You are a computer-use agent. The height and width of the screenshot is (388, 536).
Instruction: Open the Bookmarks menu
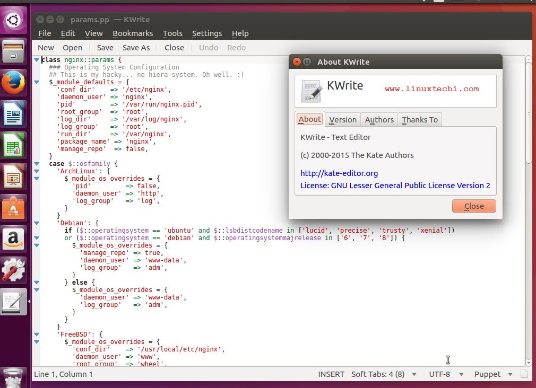point(133,33)
